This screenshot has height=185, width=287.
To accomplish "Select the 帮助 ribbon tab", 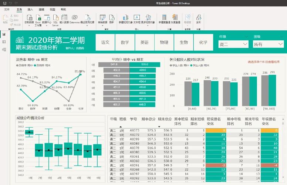I will coord(63,10).
